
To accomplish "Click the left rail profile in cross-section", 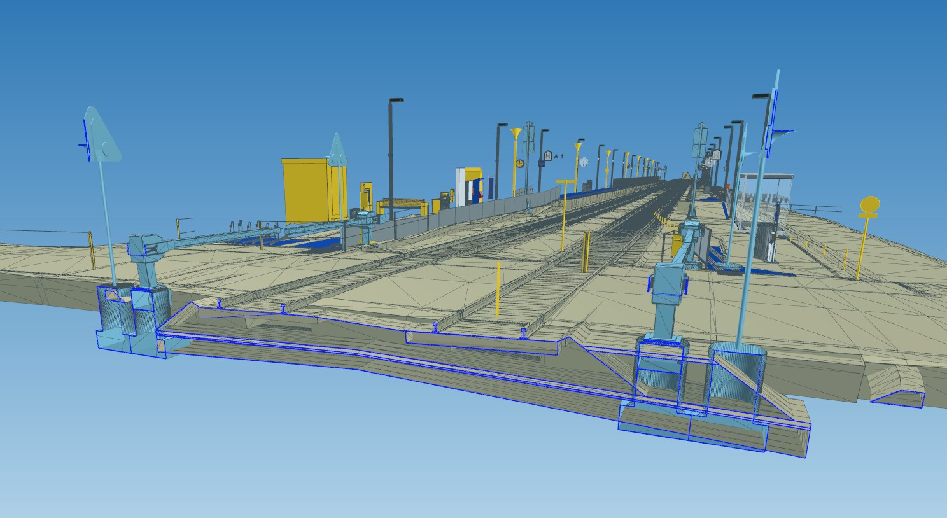I will (x=220, y=304).
